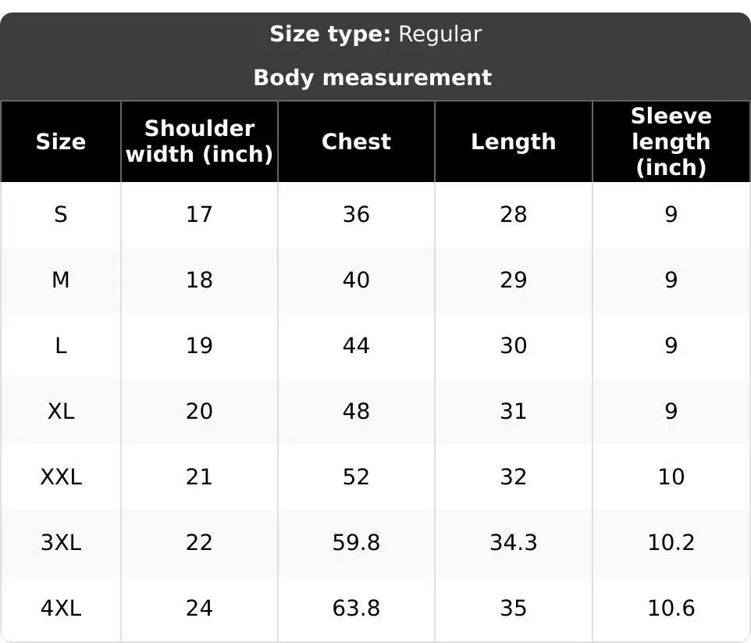Select the M size row label
Screen dimensions: 751x643
point(61,280)
